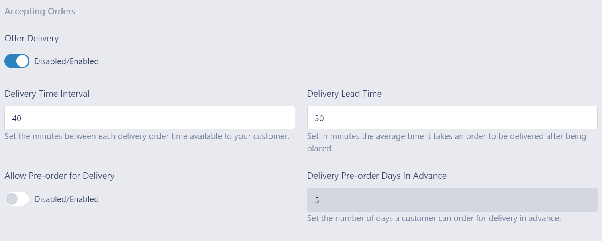
Task: Click the Accepting Orders section heading
Action: point(39,11)
